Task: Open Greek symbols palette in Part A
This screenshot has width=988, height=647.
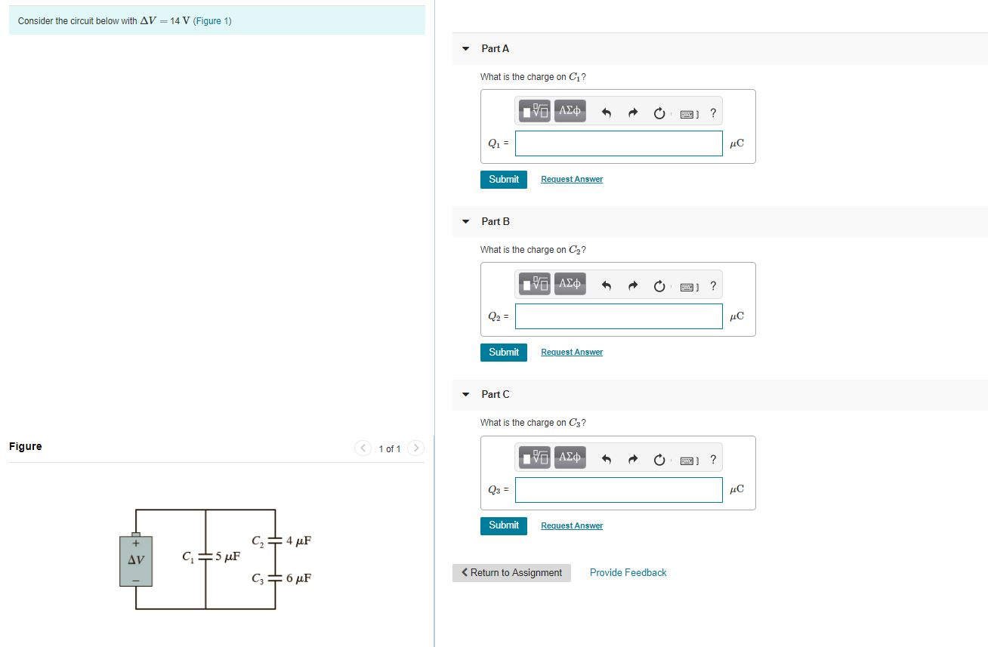Action: click(x=570, y=111)
